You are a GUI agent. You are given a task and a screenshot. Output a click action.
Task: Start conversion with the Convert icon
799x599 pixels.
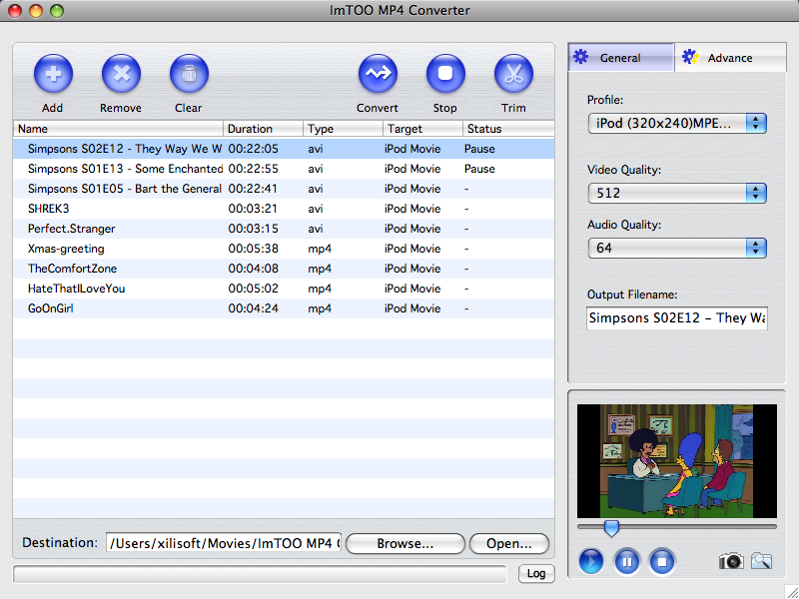pyautogui.click(x=378, y=74)
